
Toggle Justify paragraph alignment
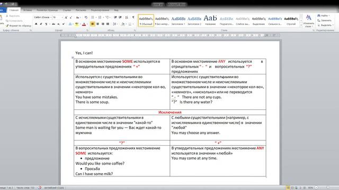[x=108, y=24]
